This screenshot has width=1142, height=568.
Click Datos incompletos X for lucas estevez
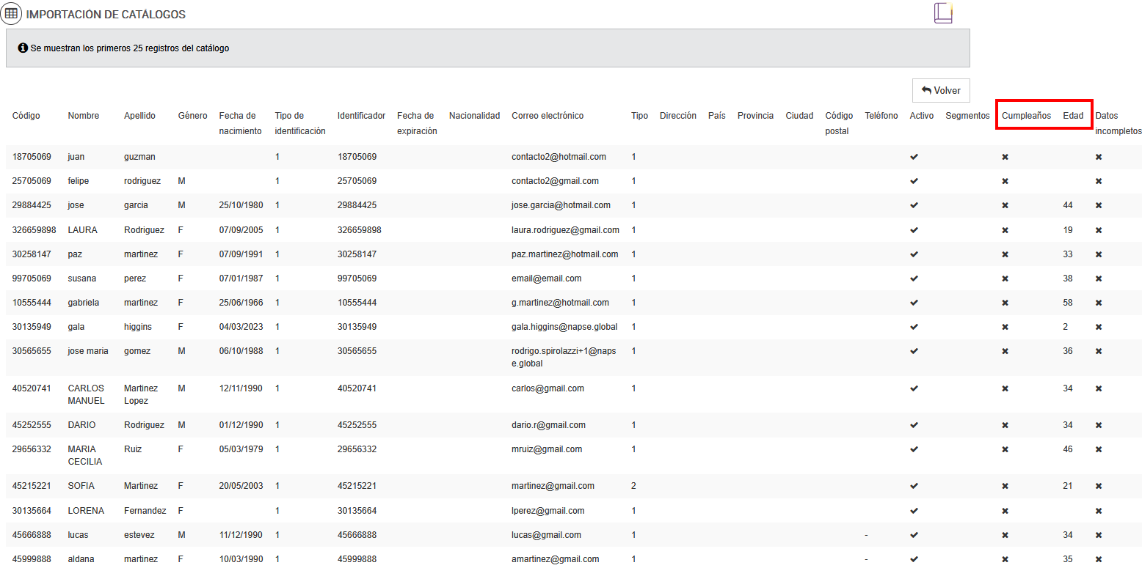coord(1099,535)
